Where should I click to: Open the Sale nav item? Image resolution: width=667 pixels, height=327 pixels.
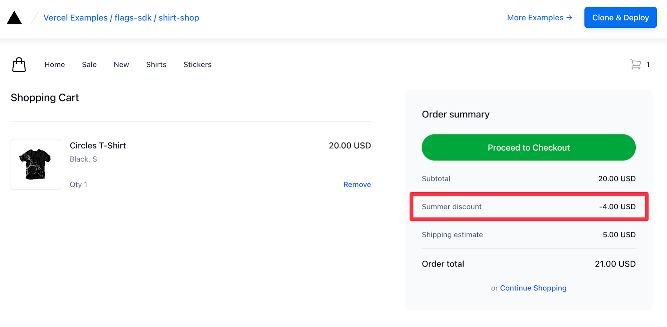89,64
